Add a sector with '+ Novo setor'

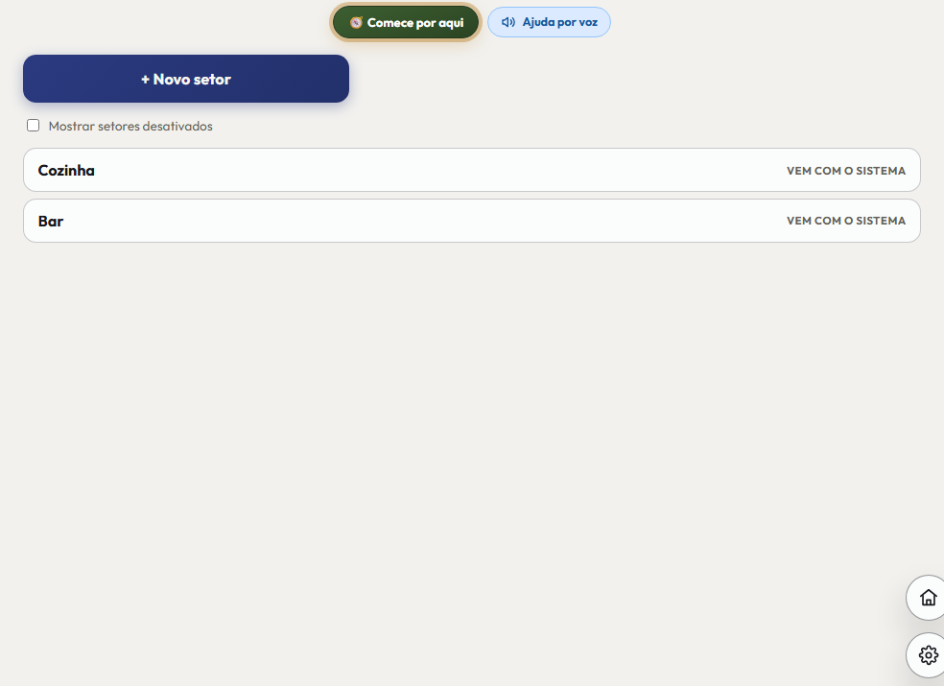186,79
